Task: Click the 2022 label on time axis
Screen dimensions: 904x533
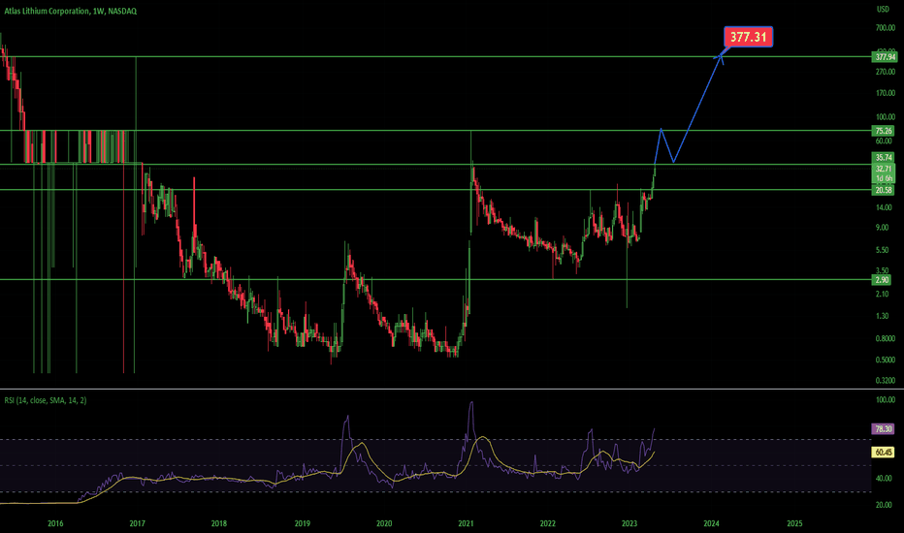Action: tap(548, 523)
